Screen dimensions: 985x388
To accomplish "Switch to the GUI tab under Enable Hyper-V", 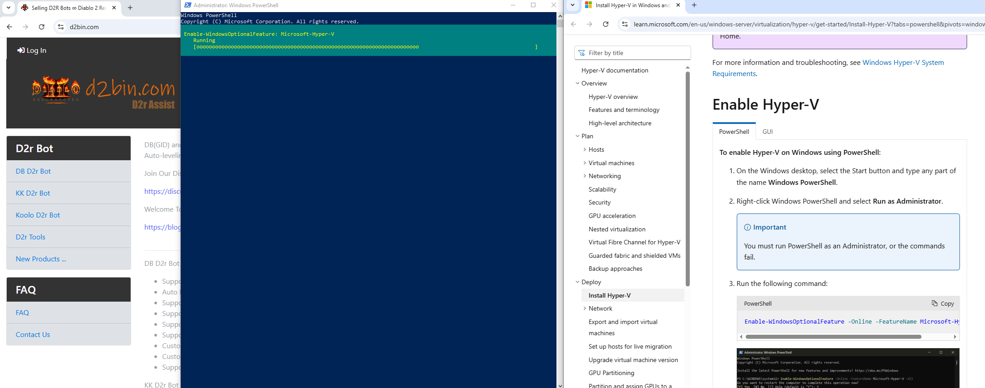I will point(768,132).
